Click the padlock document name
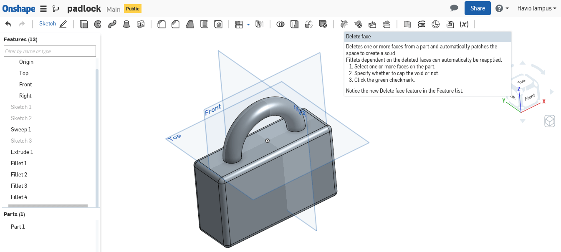 click(85, 9)
